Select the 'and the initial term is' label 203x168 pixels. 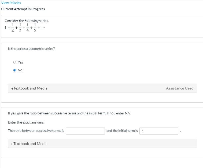(x=122, y=131)
